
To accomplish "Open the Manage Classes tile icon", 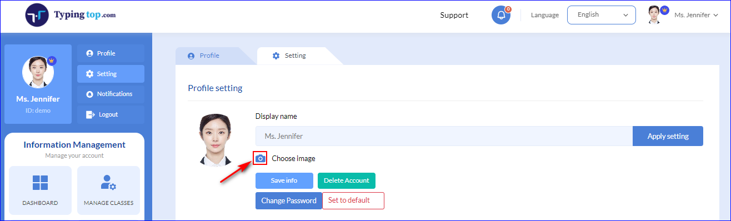I will tap(108, 183).
